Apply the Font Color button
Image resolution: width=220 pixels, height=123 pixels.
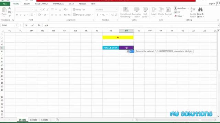click(x=45, y=15)
